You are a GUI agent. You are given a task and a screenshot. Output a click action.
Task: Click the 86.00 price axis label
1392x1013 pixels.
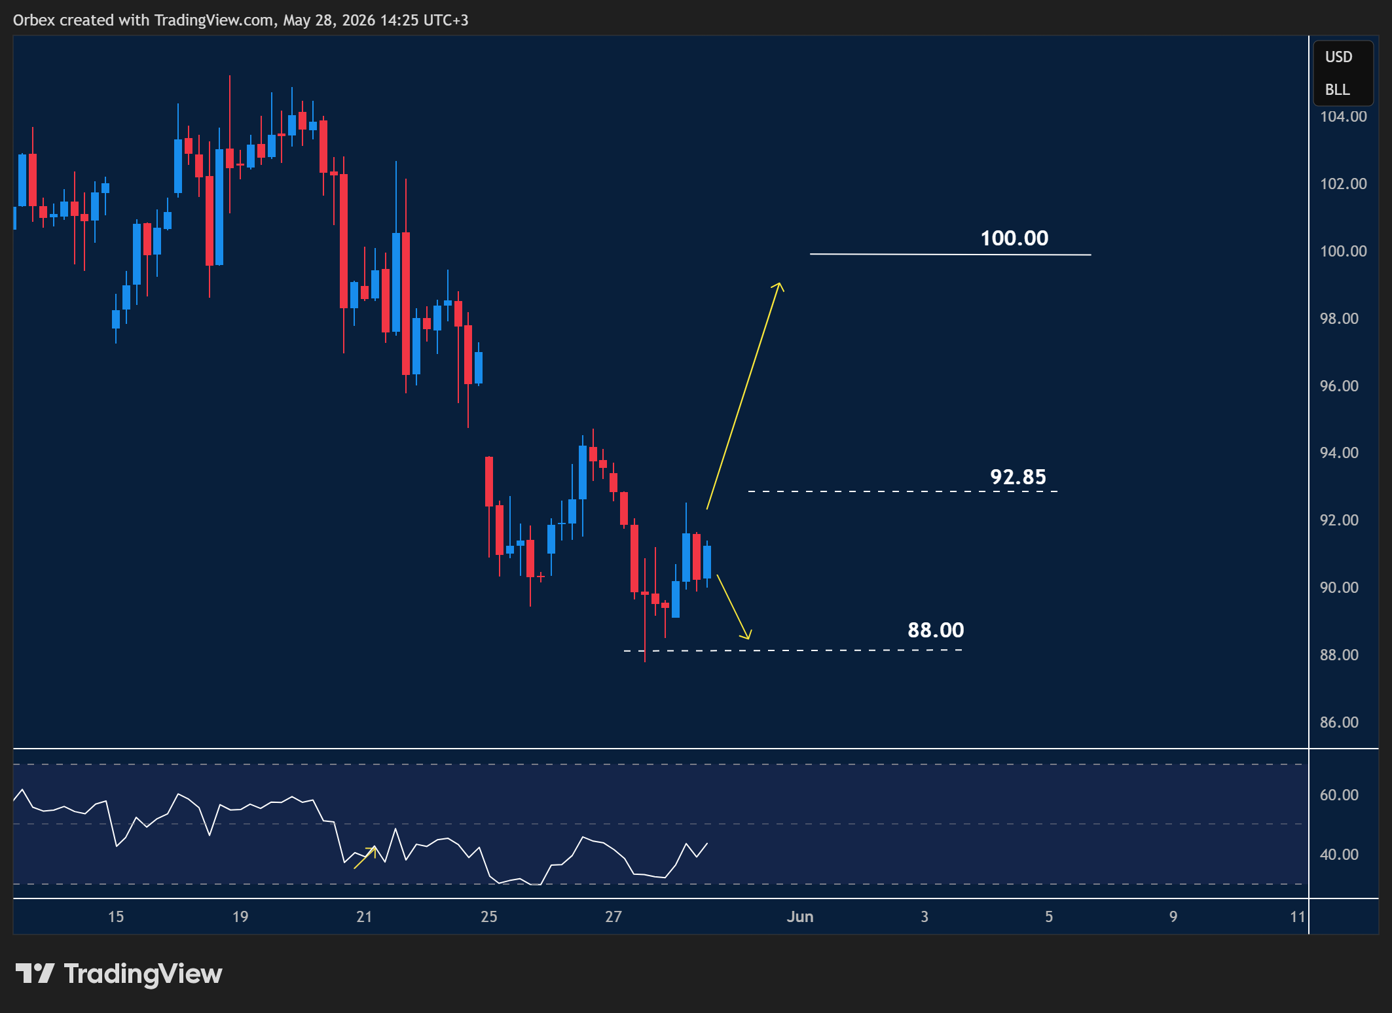[x=1339, y=722]
